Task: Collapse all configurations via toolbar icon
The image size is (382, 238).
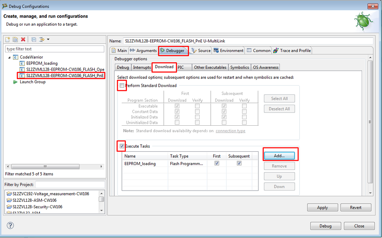Action: [34, 39]
